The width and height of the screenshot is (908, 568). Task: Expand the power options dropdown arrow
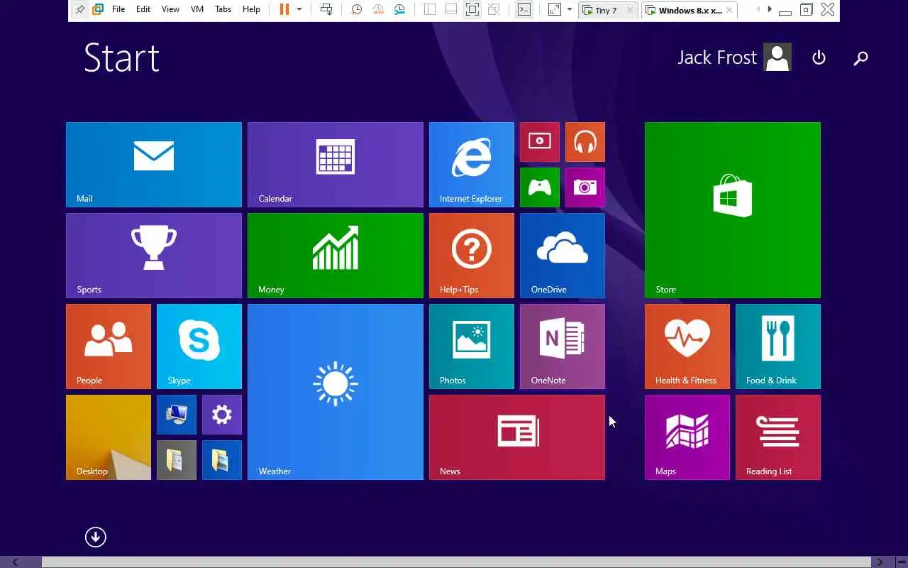(299, 9)
